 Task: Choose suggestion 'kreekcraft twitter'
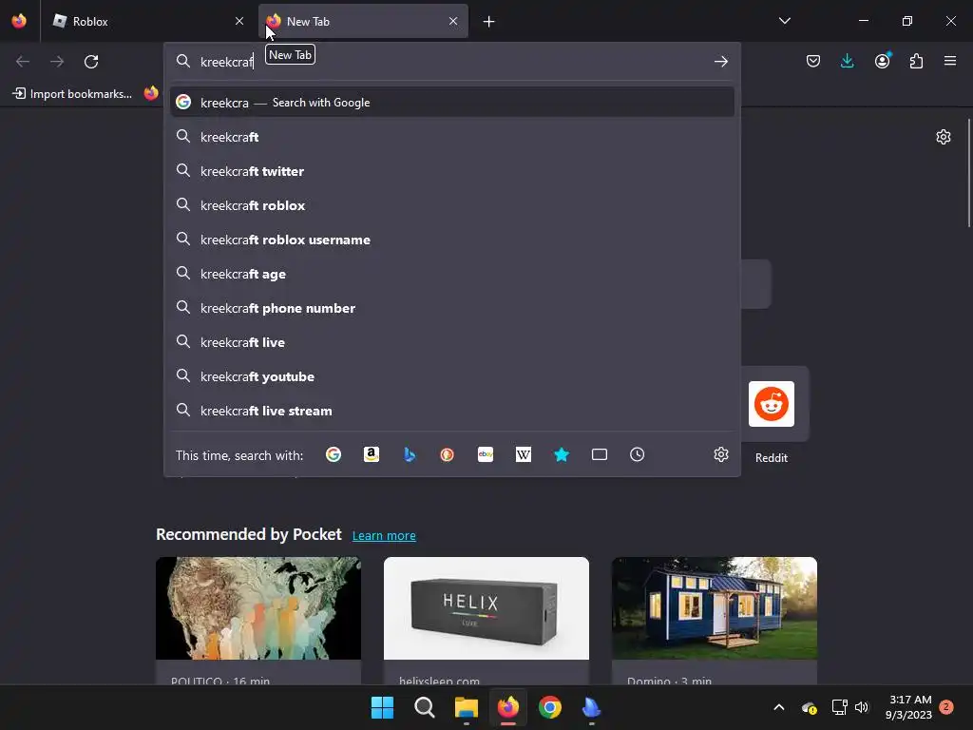(451, 171)
